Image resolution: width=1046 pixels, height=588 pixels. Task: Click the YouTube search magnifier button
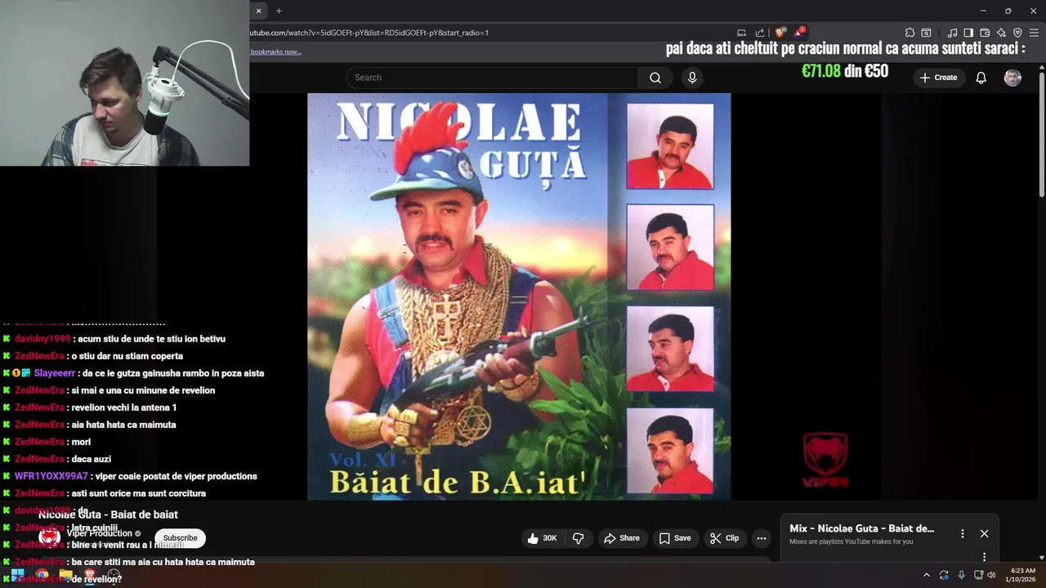pyautogui.click(x=655, y=78)
